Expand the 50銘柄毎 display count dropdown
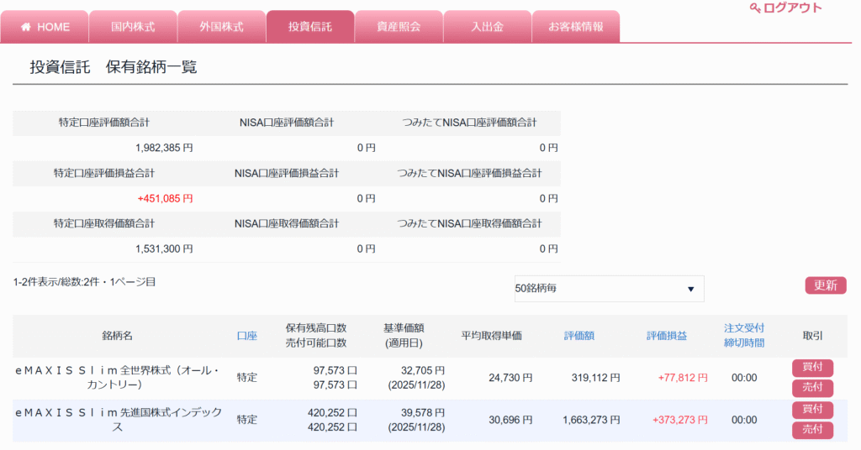Viewport: 861px width, 450px height. point(609,289)
